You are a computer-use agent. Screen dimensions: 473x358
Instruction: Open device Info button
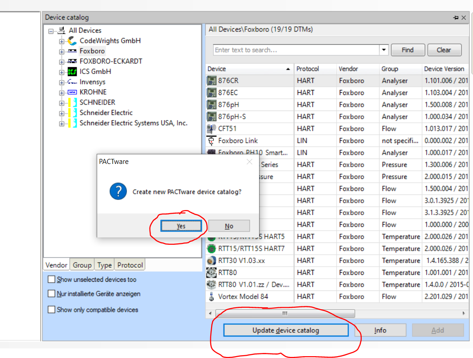(x=380, y=330)
